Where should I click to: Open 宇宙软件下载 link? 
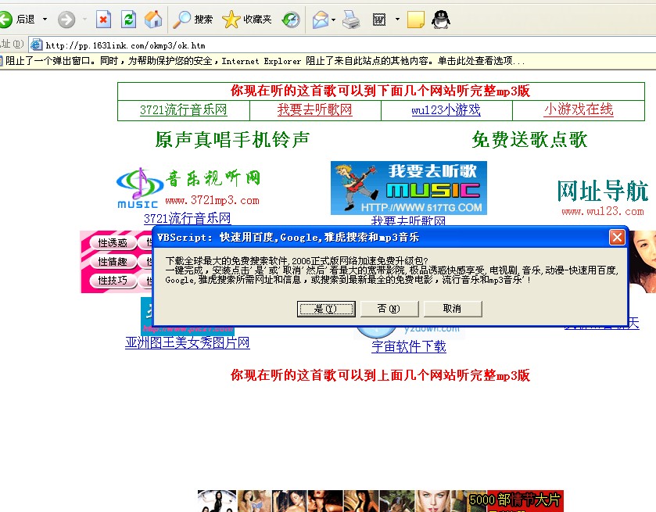coord(409,346)
